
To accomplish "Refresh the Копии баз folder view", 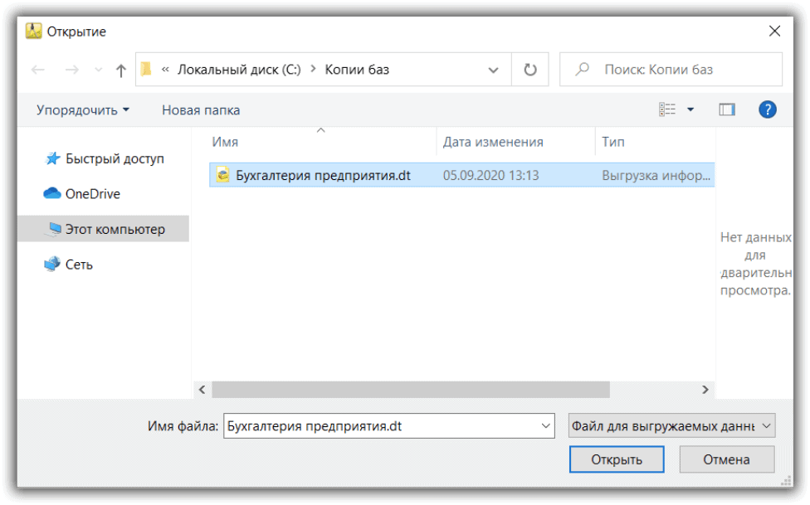I will click(530, 70).
